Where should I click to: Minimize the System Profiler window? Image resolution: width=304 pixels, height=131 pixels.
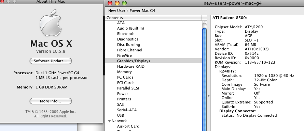tap(117, 3)
